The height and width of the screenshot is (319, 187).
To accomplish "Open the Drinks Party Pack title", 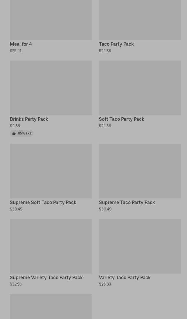I will click(29, 119).
